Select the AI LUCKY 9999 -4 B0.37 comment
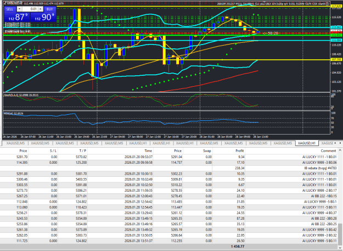The height and width of the screenshot is (251, 343). point(319,213)
